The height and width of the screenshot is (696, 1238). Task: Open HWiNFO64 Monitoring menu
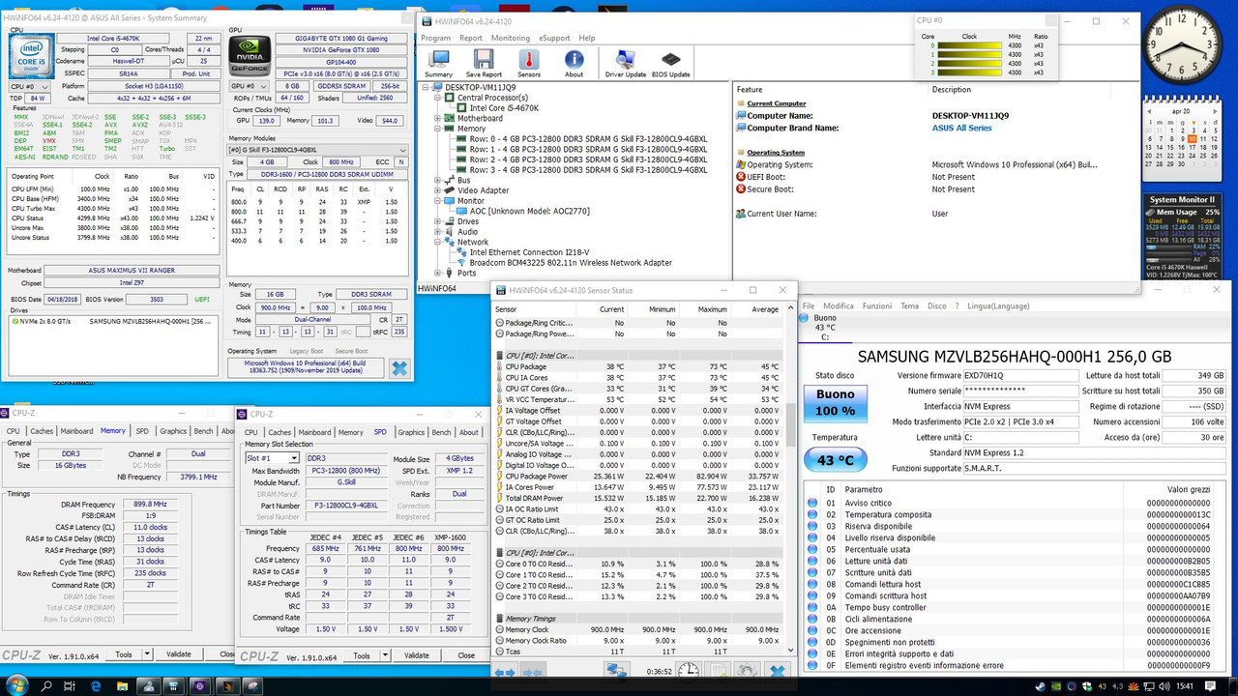511,38
